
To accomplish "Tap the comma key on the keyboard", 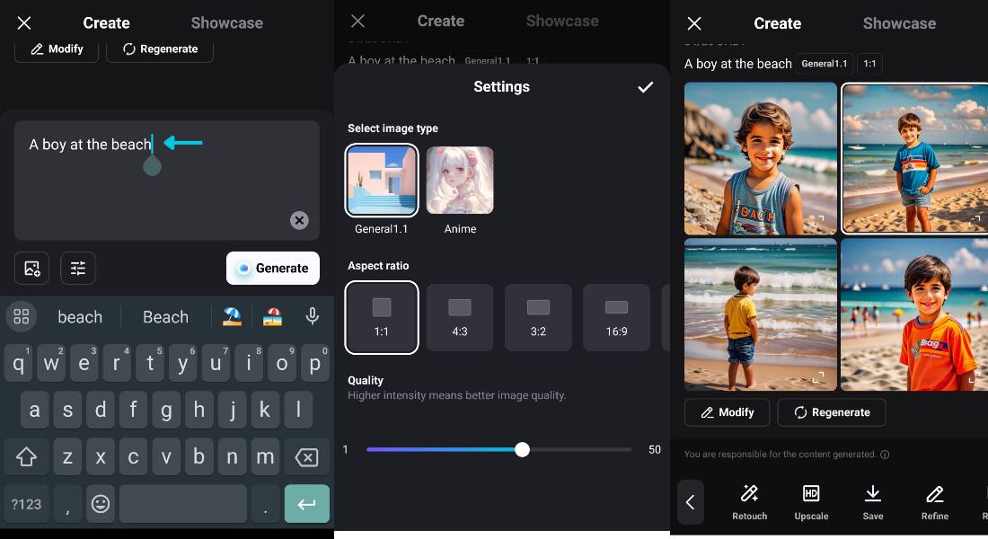I will pos(67,504).
